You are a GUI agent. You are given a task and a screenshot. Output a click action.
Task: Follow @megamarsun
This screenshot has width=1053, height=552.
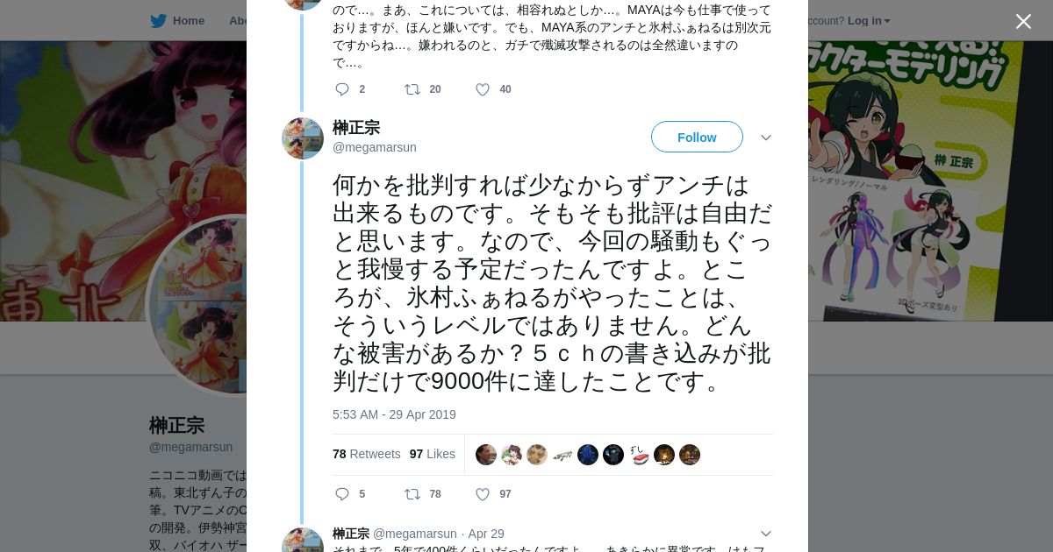click(x=697, y=137)
